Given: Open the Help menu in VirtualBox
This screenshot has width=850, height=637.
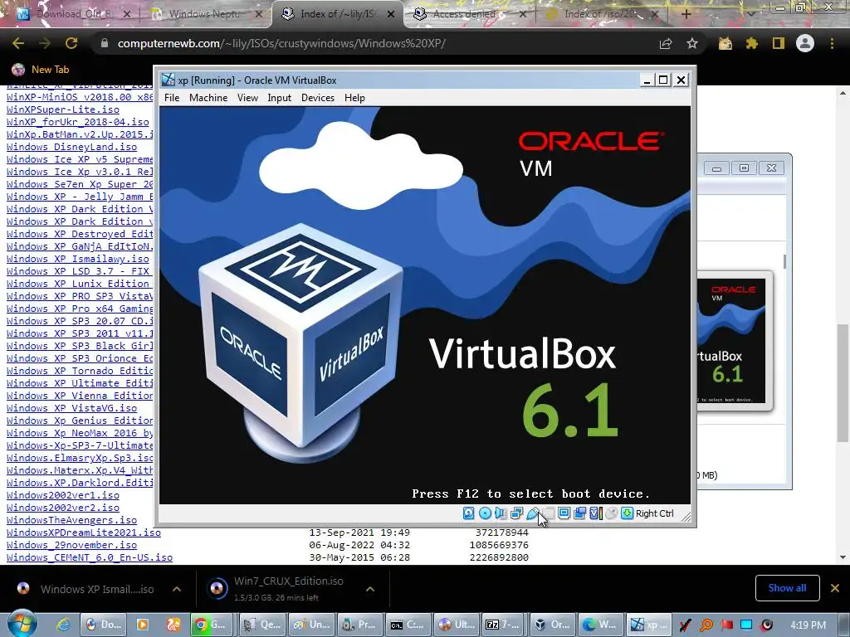Looking at the screenshot, I should 354,98.
